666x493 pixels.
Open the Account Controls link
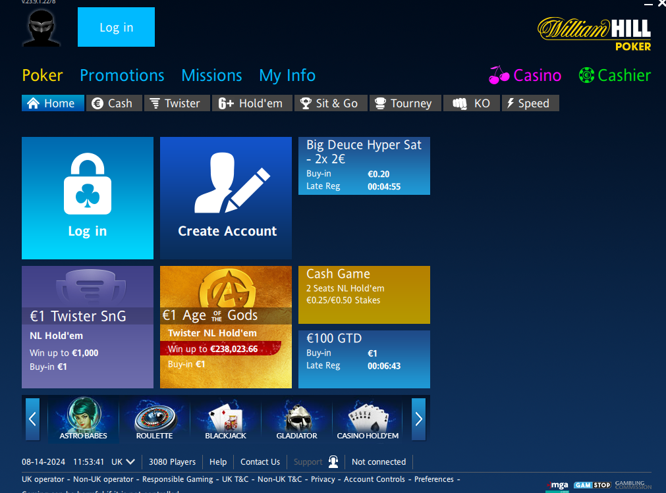(x=374, y=479)
